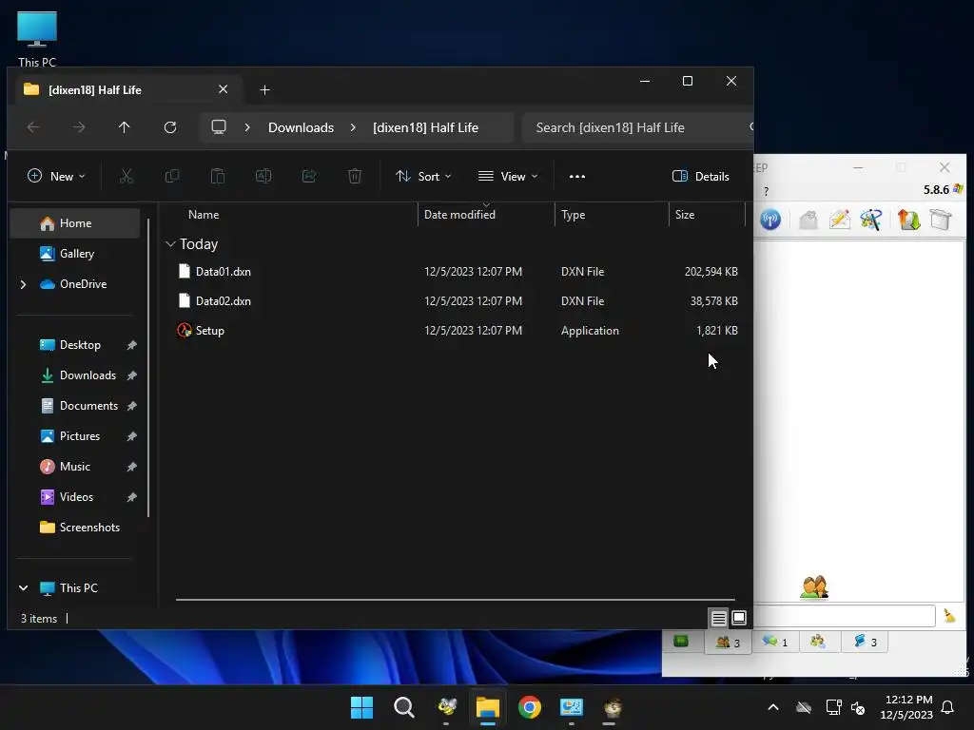Open Home in navigation pane

(x=75, y=223)
